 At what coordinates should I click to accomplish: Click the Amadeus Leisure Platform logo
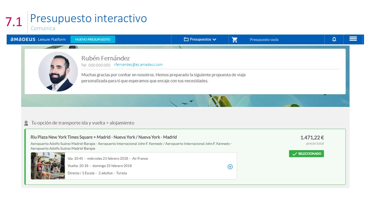(x=38, y=39)
